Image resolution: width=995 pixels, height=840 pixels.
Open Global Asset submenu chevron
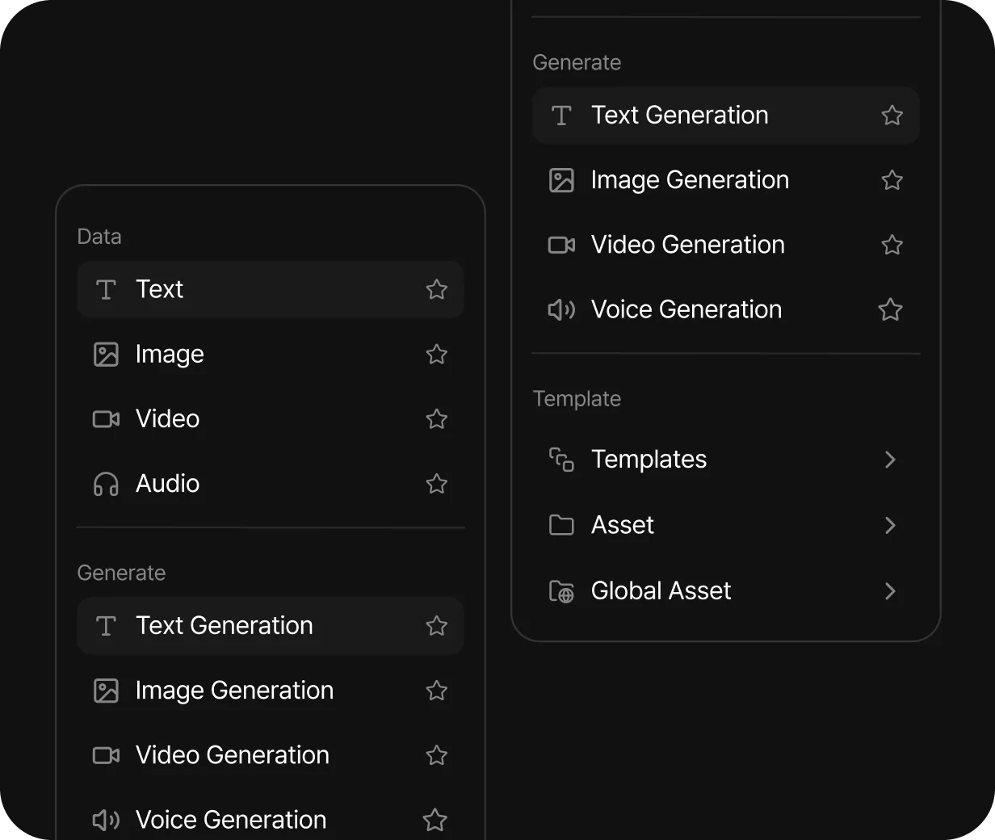tap(890, 591)
